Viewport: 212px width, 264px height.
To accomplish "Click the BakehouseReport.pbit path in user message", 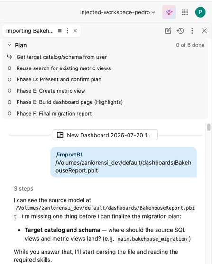I will [123, 166].
